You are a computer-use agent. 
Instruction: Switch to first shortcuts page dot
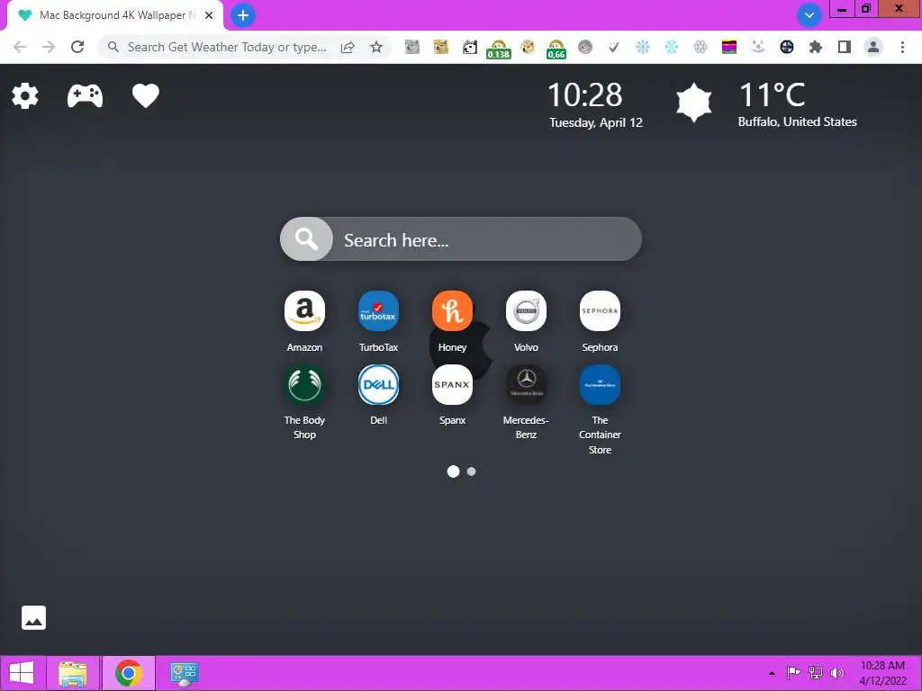tap(454, 471)
